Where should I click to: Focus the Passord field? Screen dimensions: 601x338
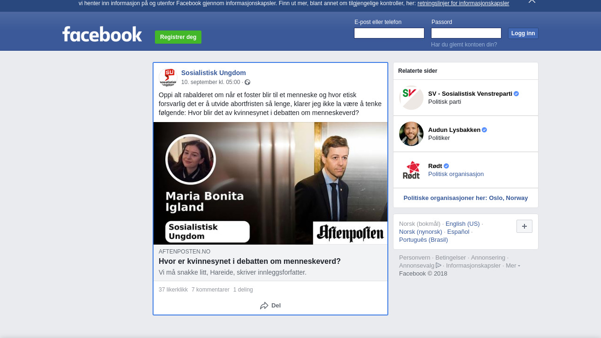point(466,33)
